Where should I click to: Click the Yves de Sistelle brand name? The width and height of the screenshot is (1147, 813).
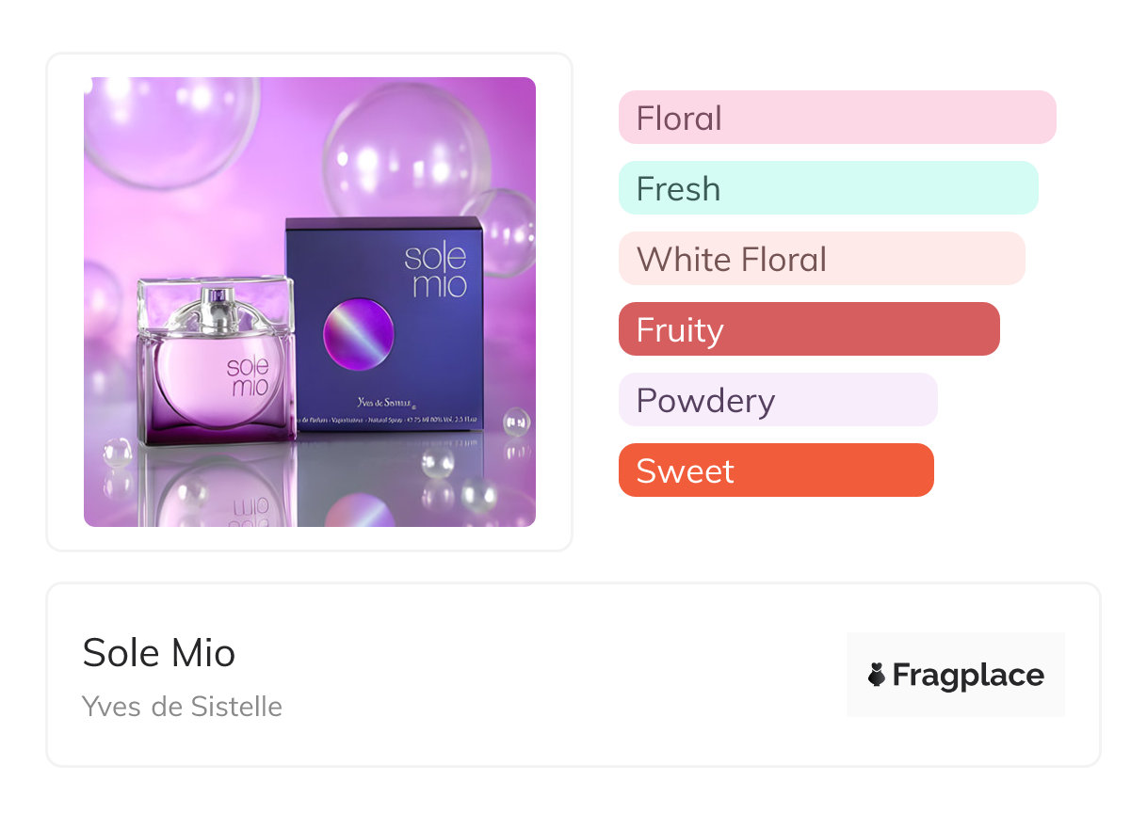click(x=182, y=707)
